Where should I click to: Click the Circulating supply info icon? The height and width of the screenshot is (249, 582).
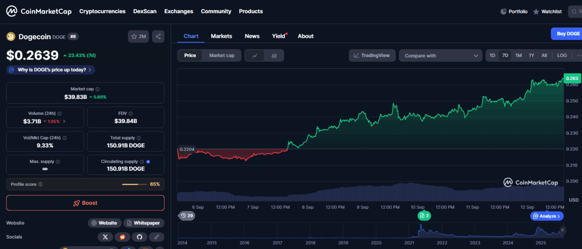pos(142,162)
